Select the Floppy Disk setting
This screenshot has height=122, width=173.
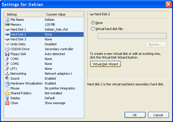44,54
